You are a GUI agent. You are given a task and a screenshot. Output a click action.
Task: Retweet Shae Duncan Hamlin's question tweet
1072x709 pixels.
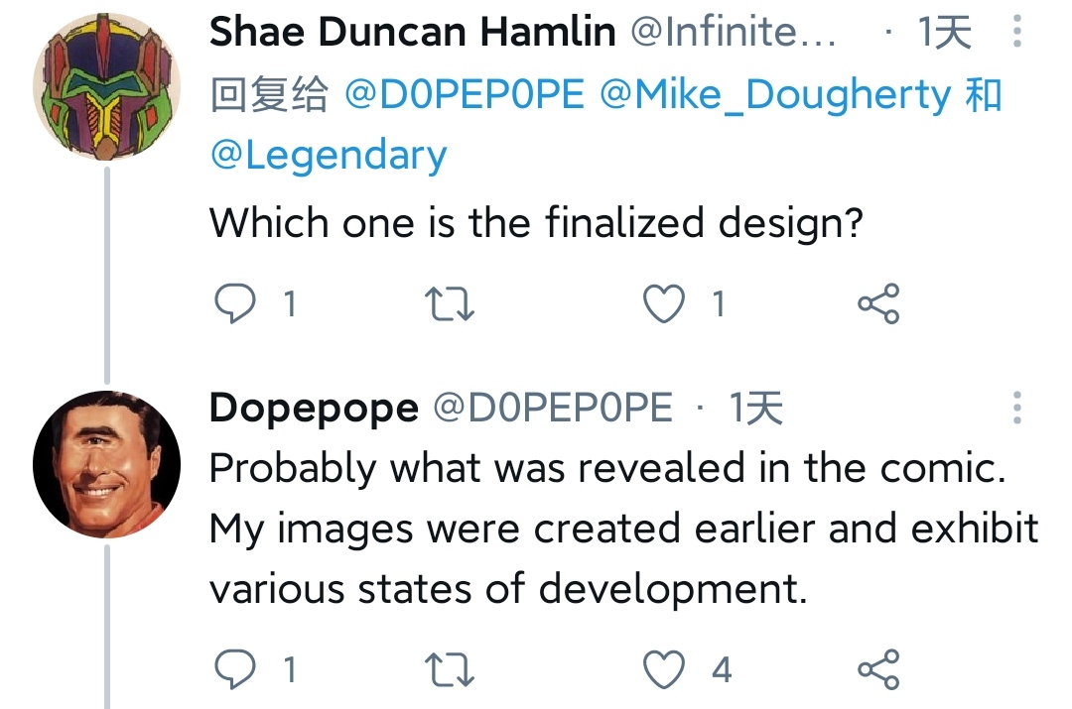pos(450,304)
